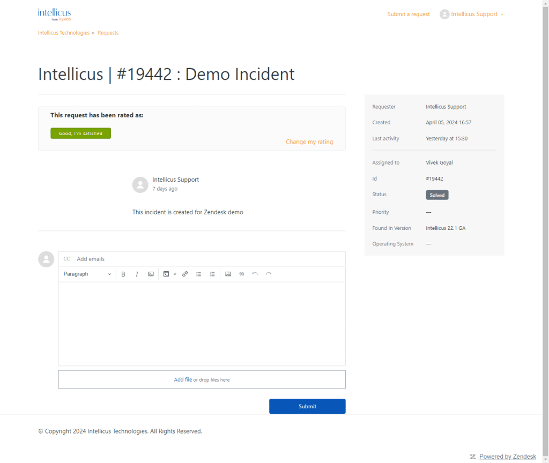
Task: Open the Paragraph style dropdown
Action: [87, 274]
